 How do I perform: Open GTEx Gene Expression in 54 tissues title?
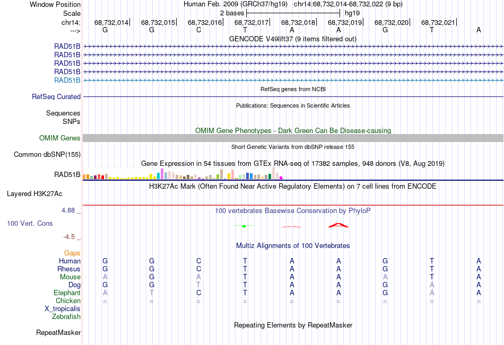tap(293, 164)
